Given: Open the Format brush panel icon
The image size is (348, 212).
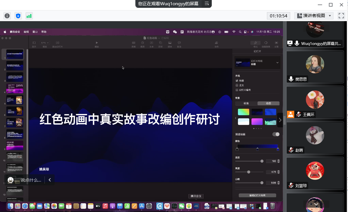Looking at the screenshot, I should click(255, 43).
